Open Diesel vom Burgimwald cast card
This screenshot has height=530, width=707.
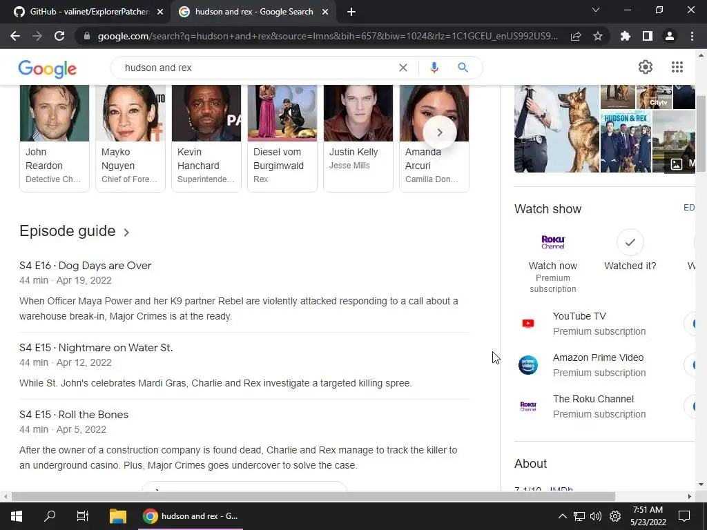coord(282,138)
